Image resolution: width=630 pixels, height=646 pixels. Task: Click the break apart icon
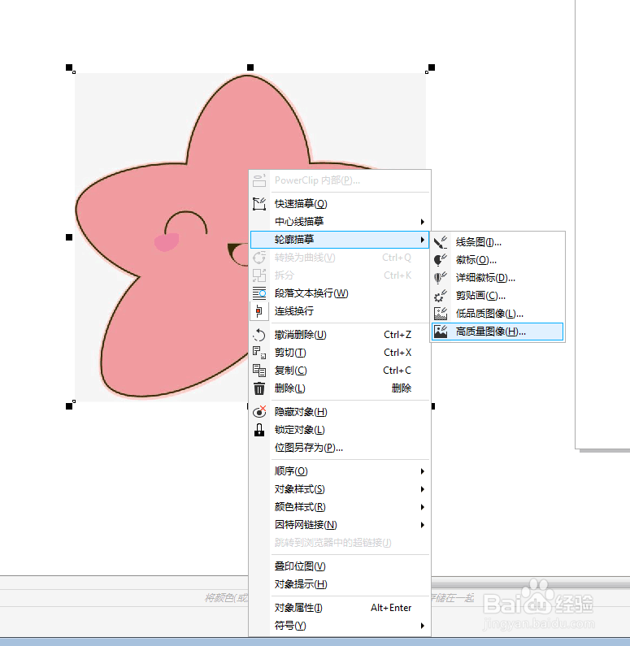click(259, 275)
